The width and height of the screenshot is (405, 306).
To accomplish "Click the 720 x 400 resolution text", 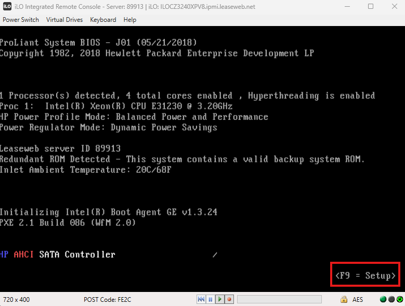I will [16, 300].
